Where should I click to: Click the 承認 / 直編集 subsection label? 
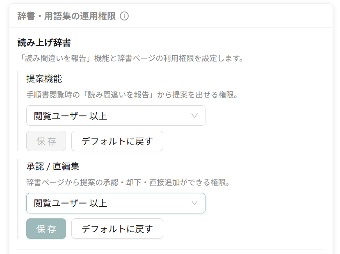tap(53, 166)
